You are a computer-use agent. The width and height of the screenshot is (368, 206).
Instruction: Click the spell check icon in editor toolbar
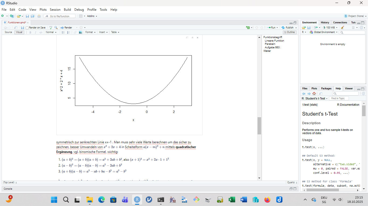tap(51, 28)
